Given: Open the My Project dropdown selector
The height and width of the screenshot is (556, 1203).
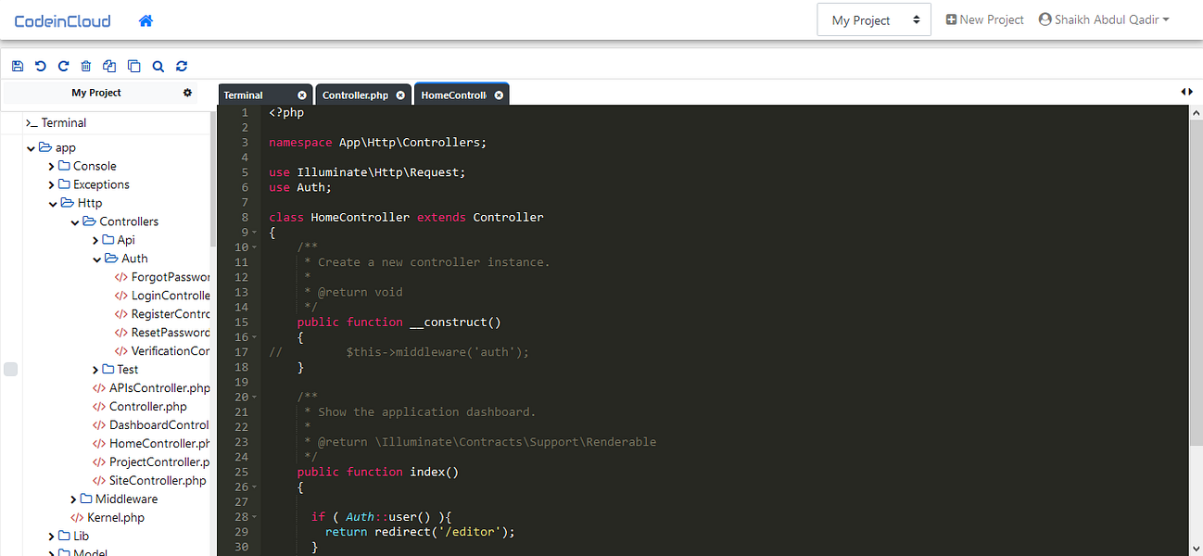Looking at the screenshot, I should coord(872,19).
